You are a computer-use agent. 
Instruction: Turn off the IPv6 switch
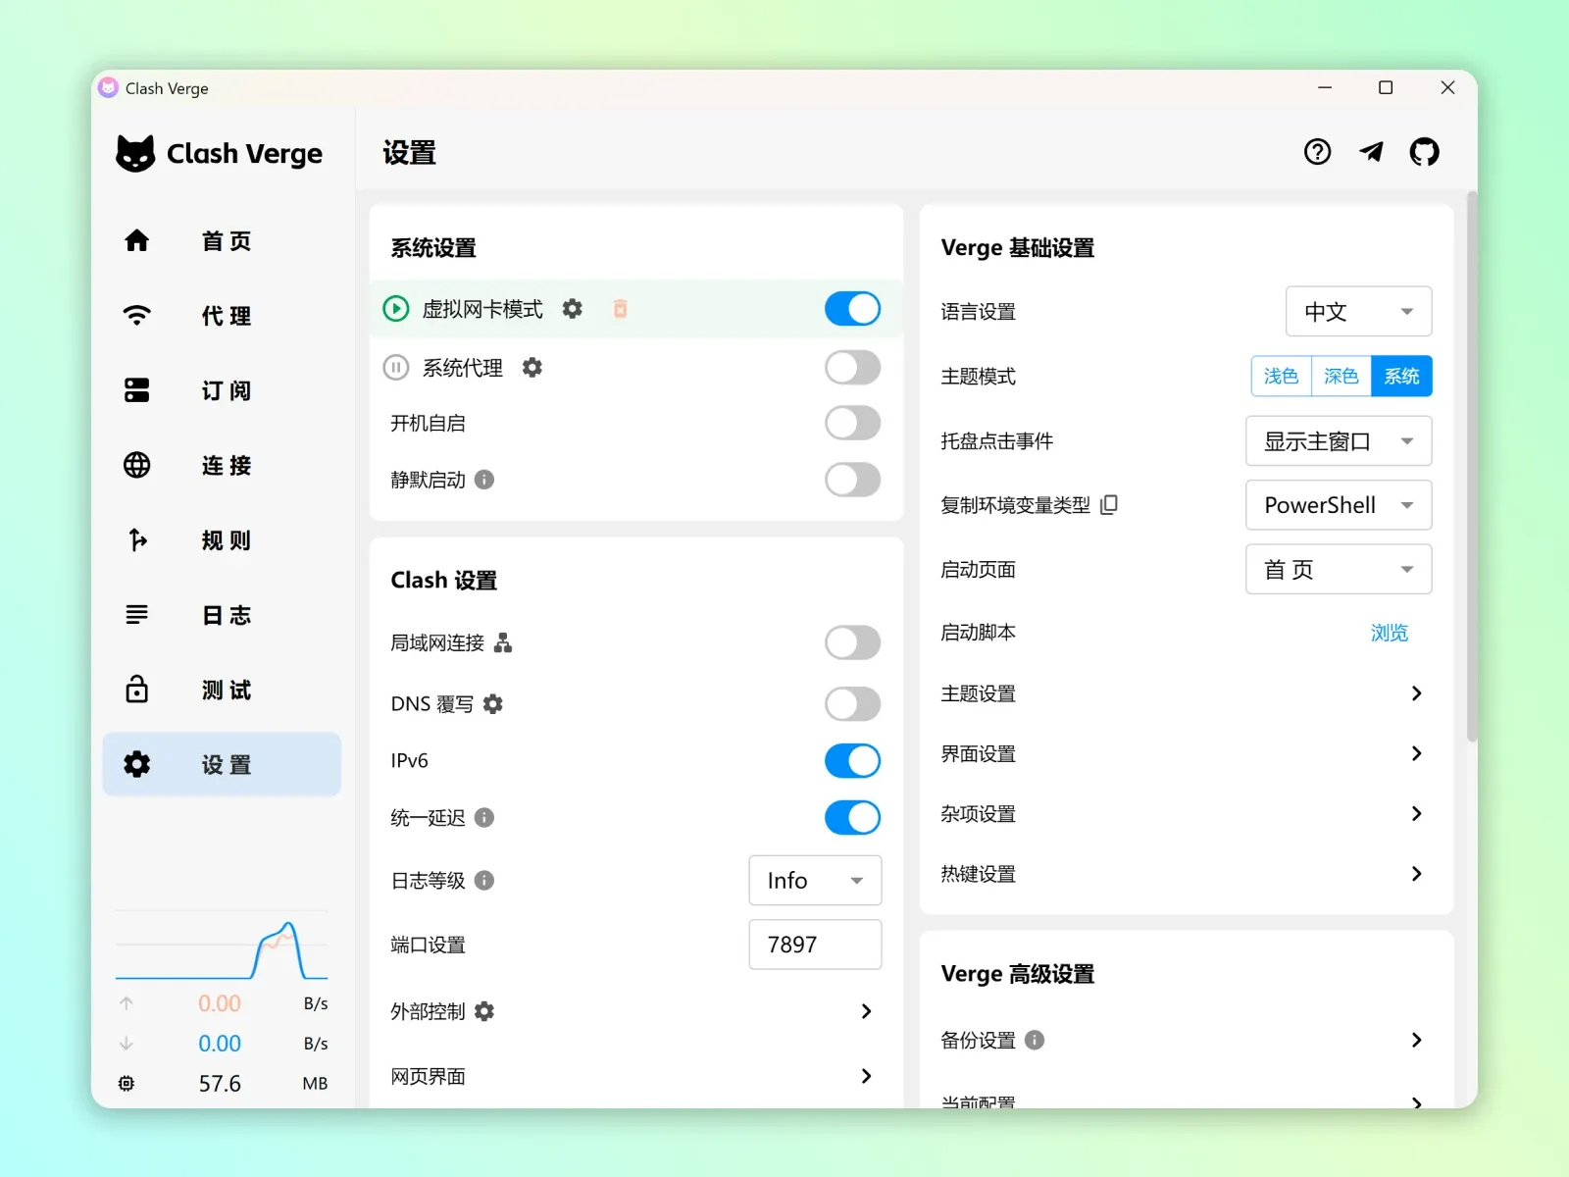click(852, 760)
